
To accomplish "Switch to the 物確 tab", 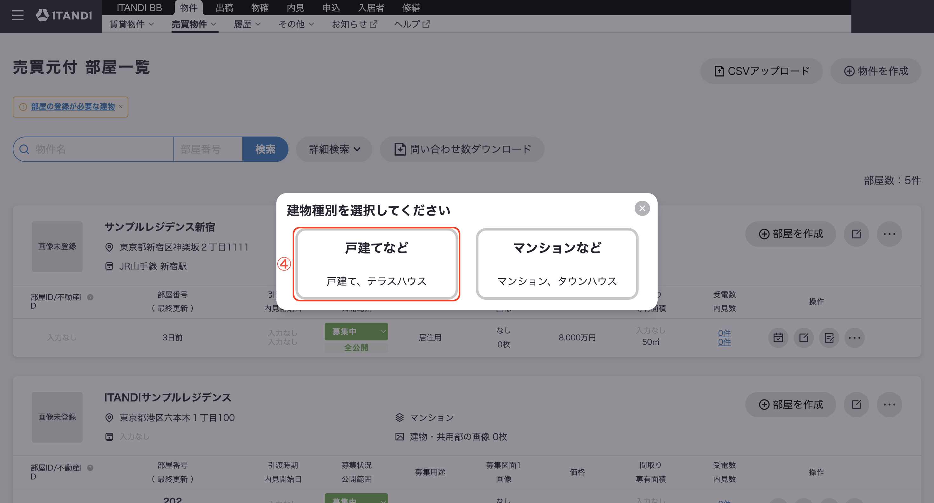I will pos(260,8).
